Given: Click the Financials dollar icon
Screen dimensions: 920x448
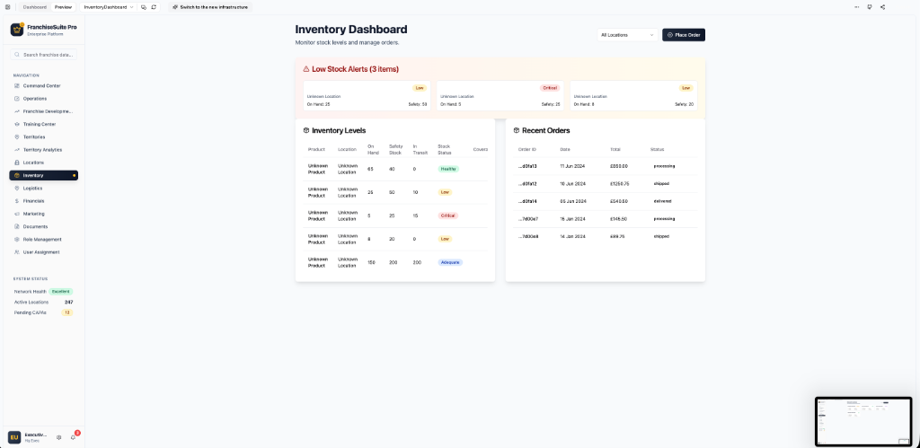Looking at the screenshot, I should point(17,200).
